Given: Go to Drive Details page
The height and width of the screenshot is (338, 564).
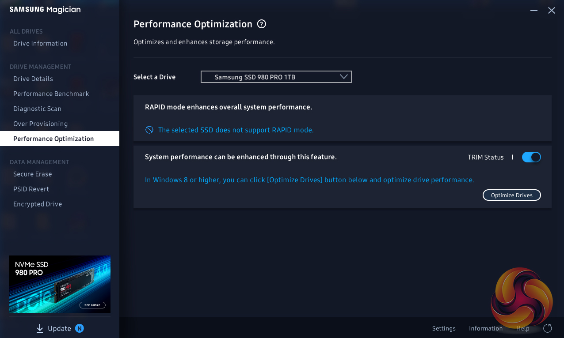Looking at the screenshot, I should (33, 79).
